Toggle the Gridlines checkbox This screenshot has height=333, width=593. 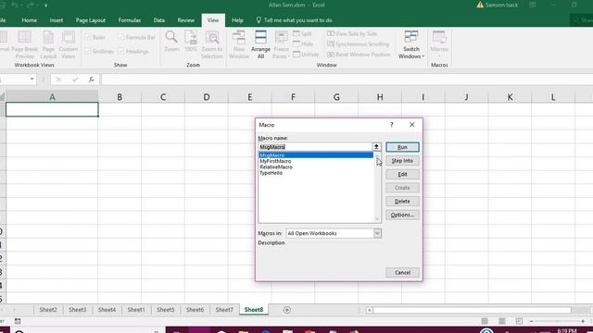tap(88, 51)
